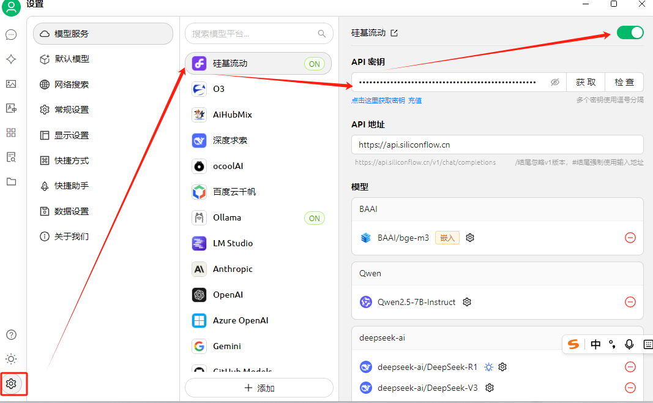Open 硅基流动 external website link icon
The image size is (653, 403).
(x=394, y=33)
